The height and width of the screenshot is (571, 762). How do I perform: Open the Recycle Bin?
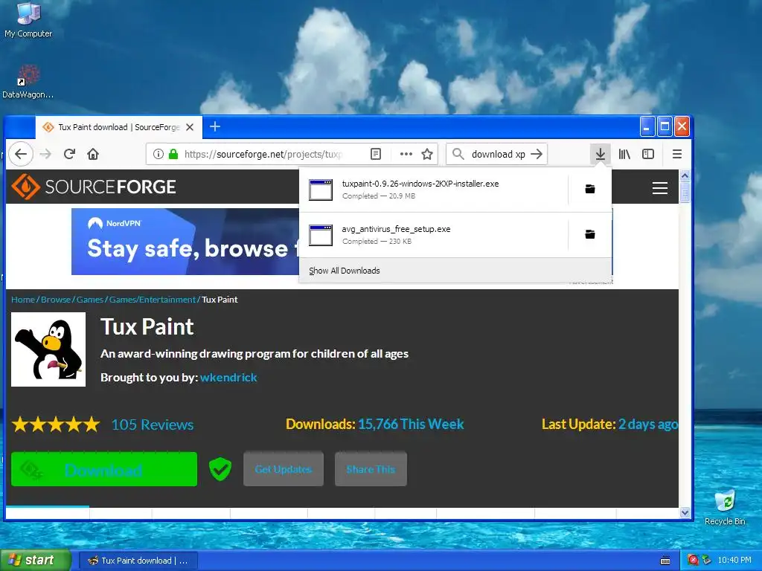[725, 507]
